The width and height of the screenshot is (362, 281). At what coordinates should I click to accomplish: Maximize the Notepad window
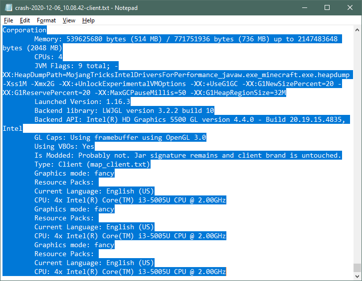click(x=327, y=7)
